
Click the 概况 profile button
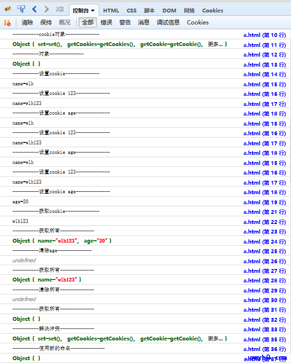[x=64, y=23]
